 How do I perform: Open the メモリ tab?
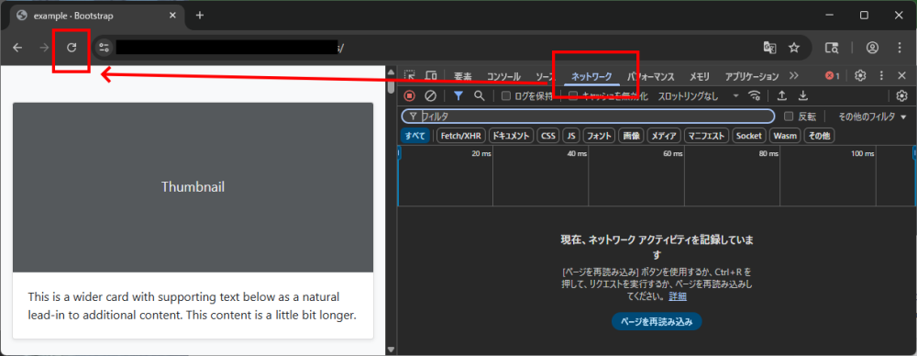[x=700, y=77]
